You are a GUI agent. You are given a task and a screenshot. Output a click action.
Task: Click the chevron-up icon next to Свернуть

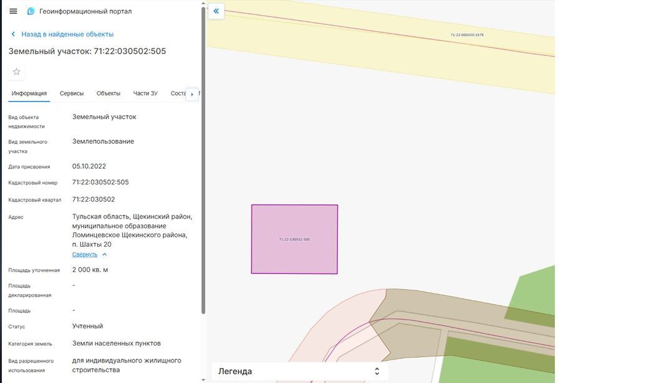click(x=105, y=254)
